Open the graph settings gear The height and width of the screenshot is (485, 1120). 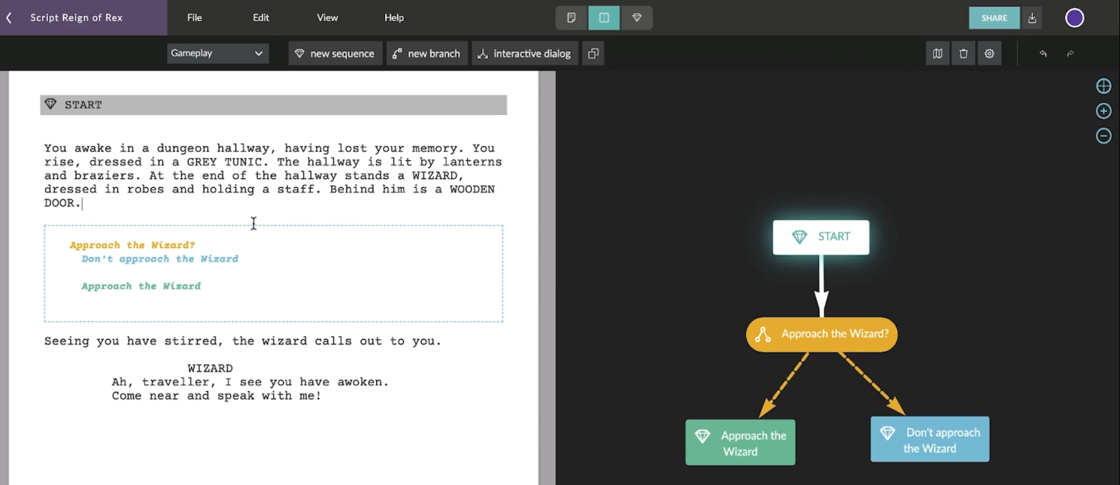[x=989, y=52]
